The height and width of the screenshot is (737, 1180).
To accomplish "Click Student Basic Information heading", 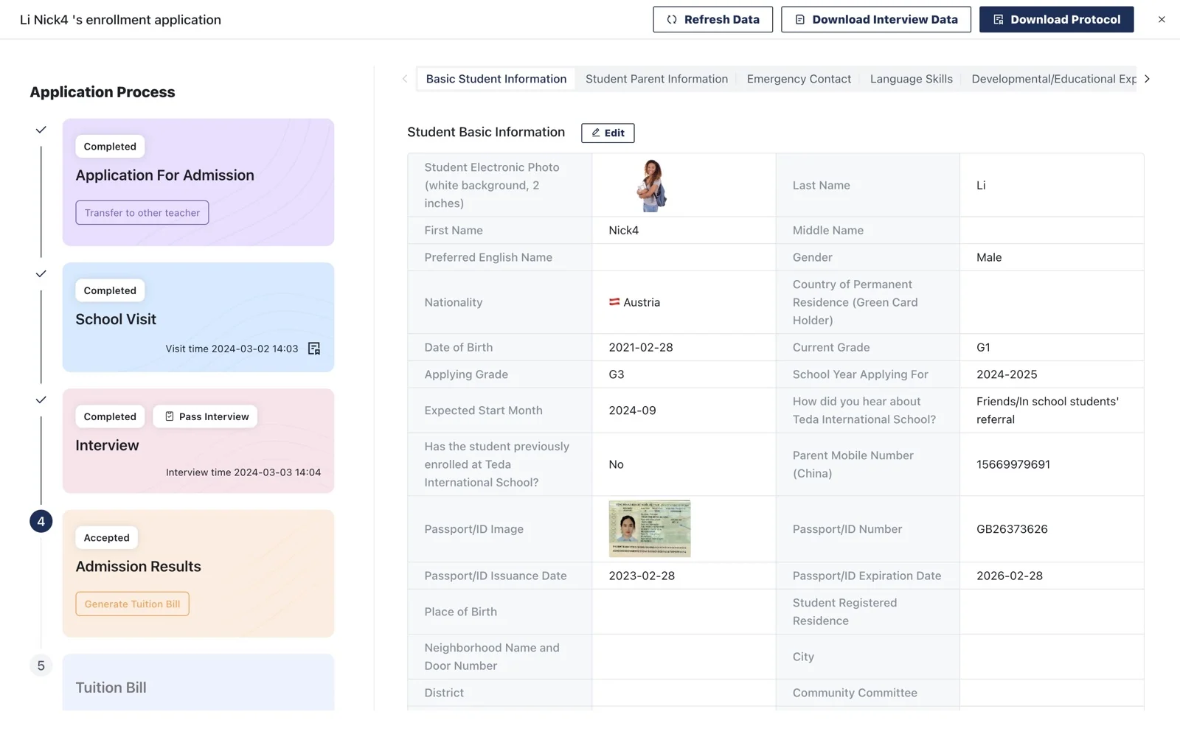I will (486, 133).
